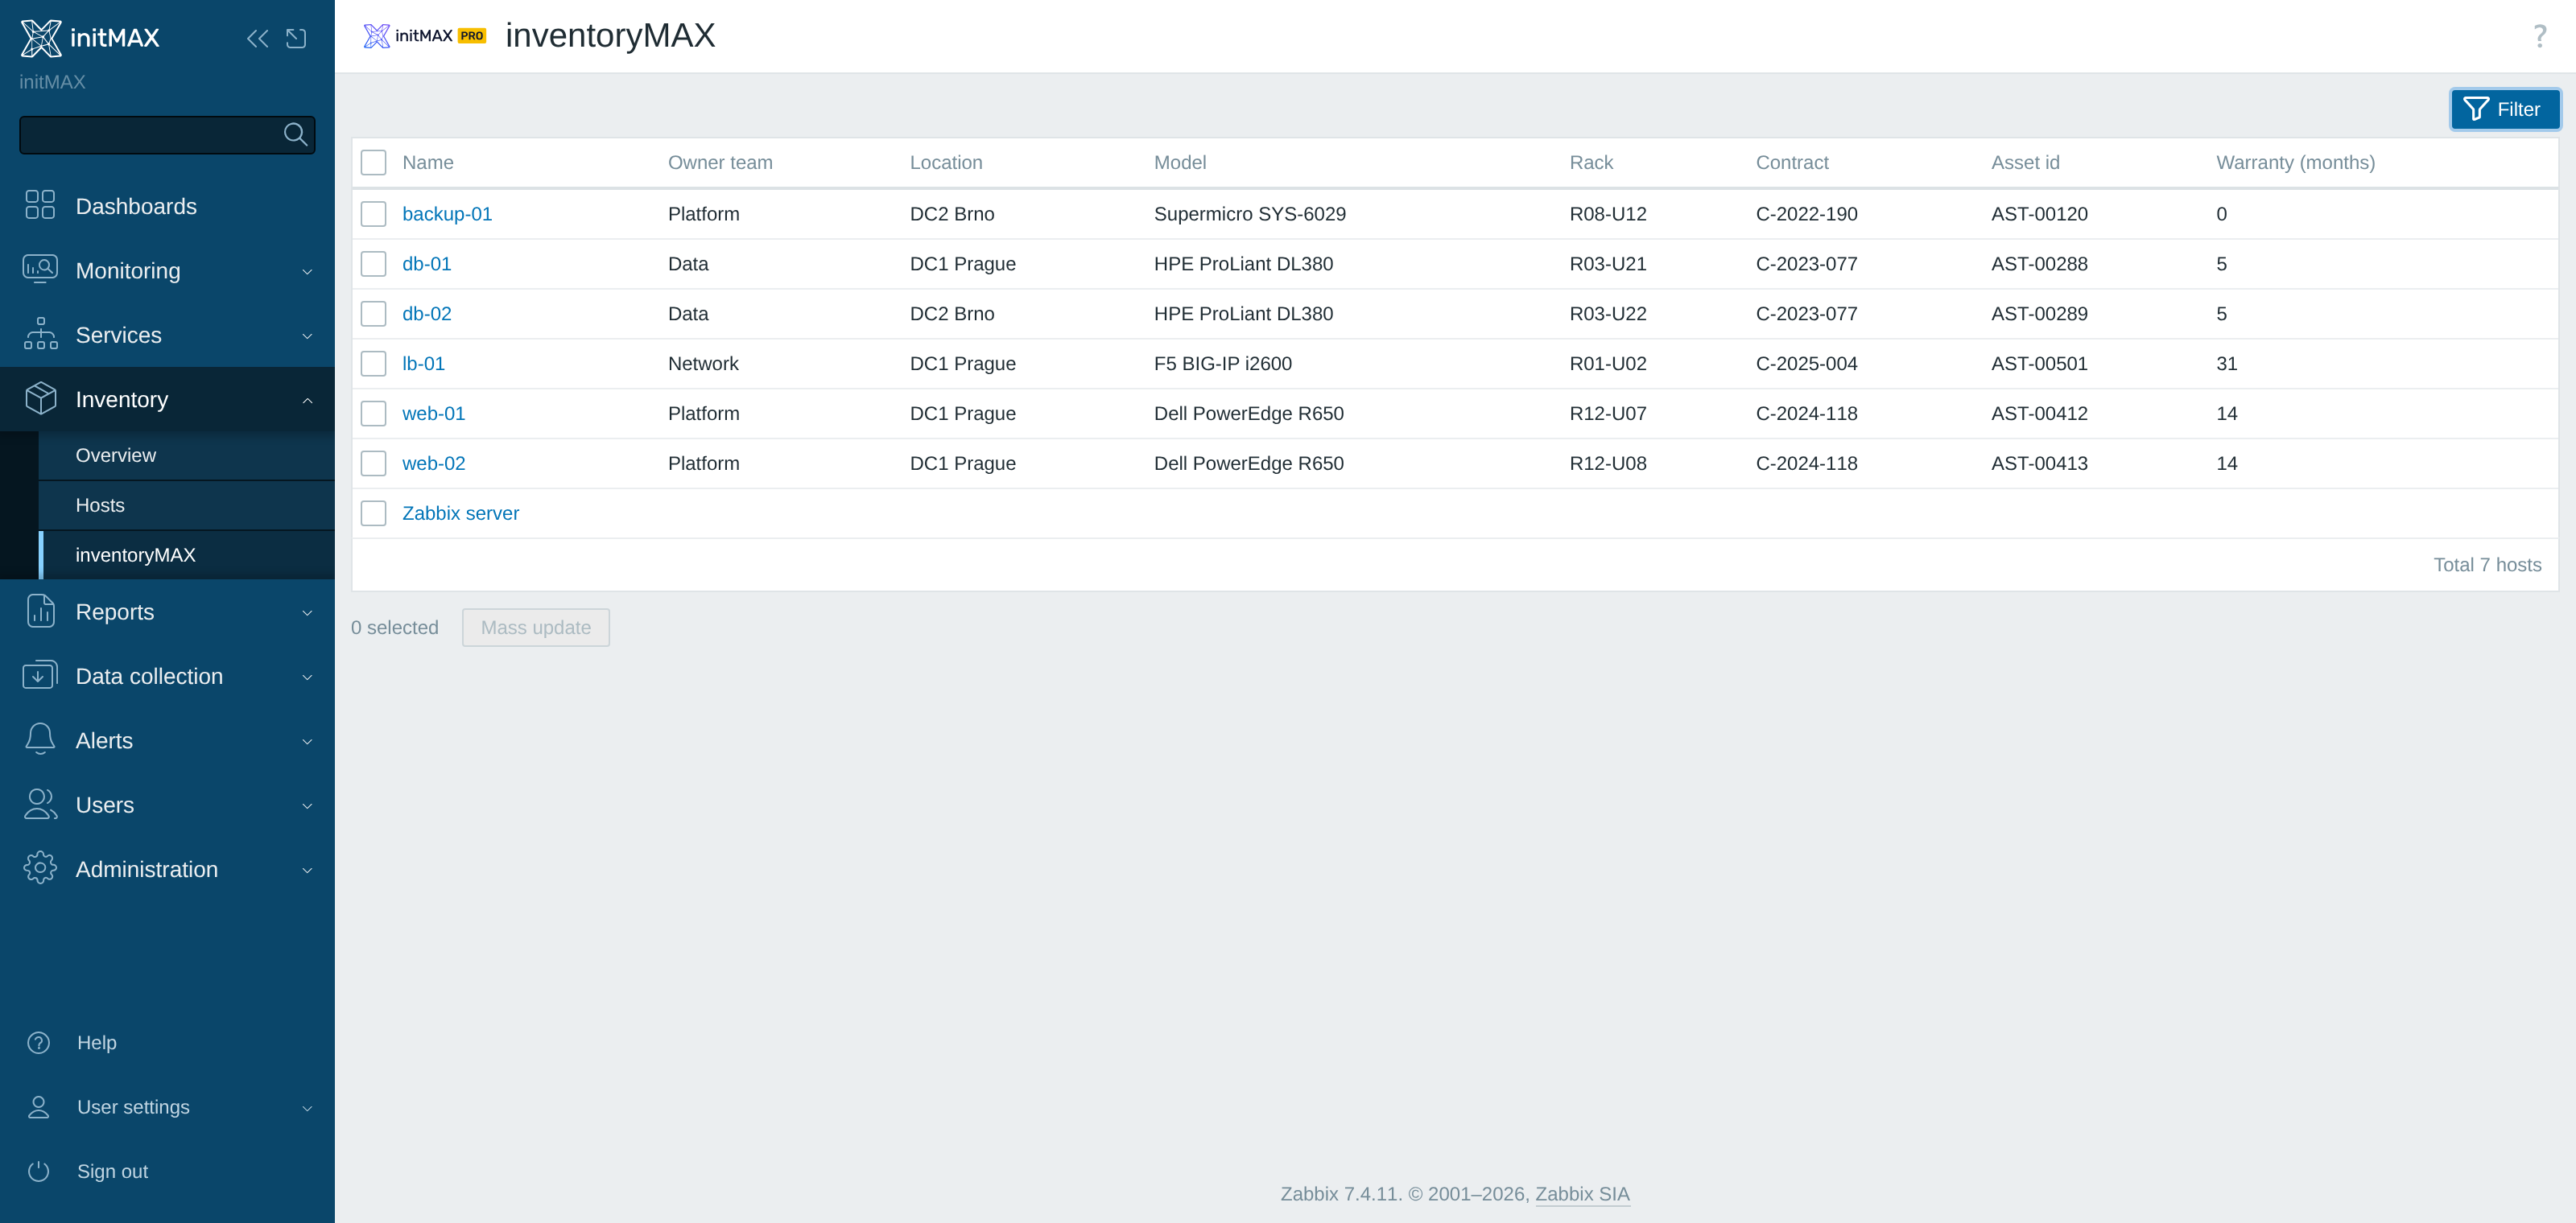2576x1223 pixels.
Task: Click the Warranty (months) column header
Action: pyautogui.click(x=2295, y=163)
